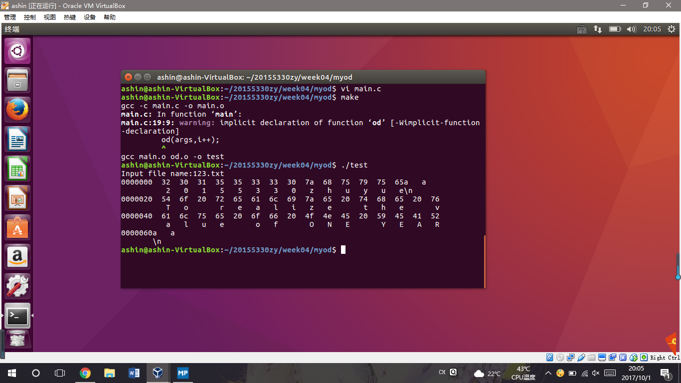Show hidden Windows tray icons chevron
The image size is (681, 383).
pos(548,373)
